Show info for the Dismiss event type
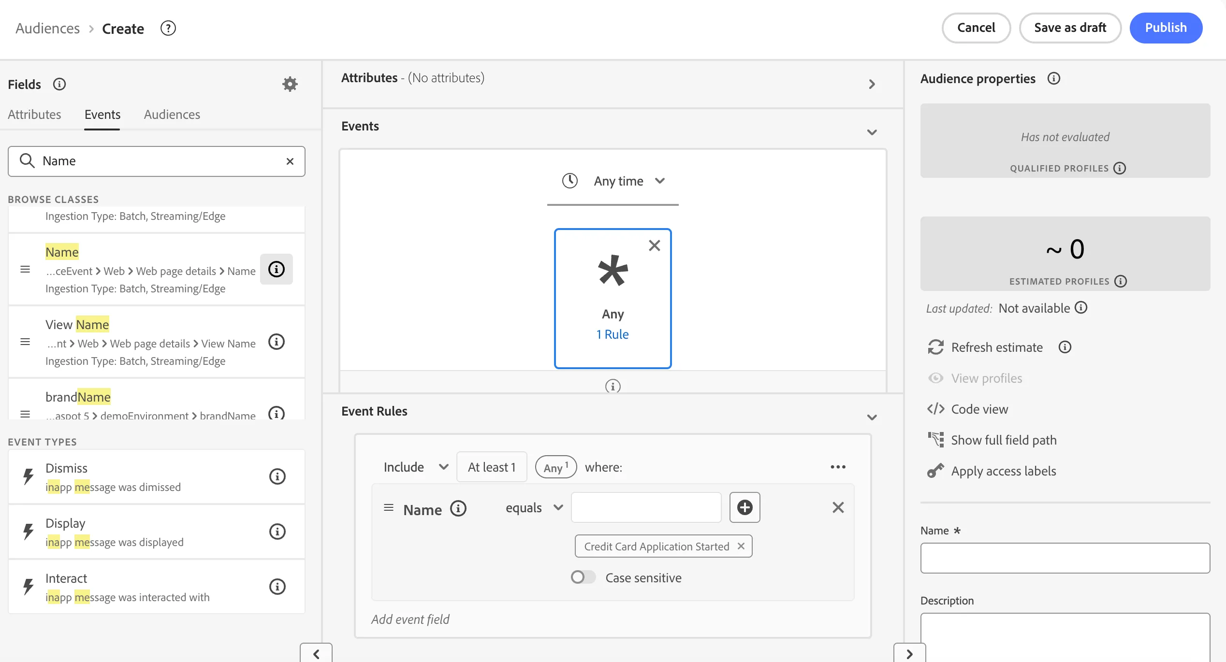This screenshot has width=1226, height=662. [x=277, y=476]
